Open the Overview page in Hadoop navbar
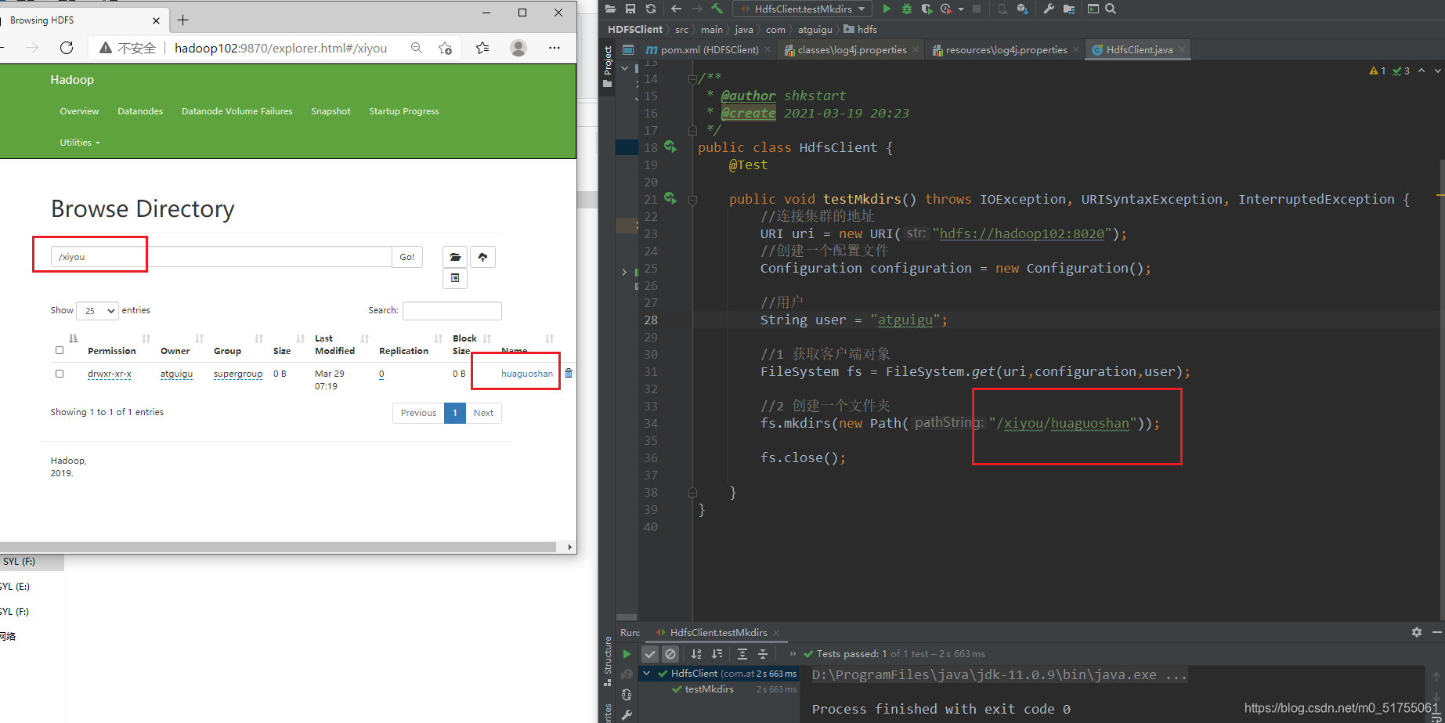The height and width of the screenshot is (723, 1445). coord(79,111)
